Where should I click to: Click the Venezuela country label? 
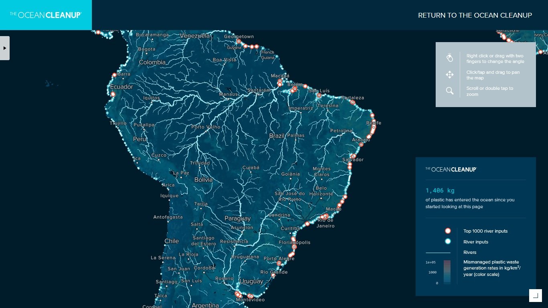click(195, 36)
